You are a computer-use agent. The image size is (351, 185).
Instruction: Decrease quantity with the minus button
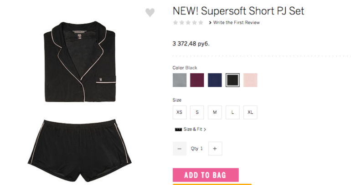point(180,149)
